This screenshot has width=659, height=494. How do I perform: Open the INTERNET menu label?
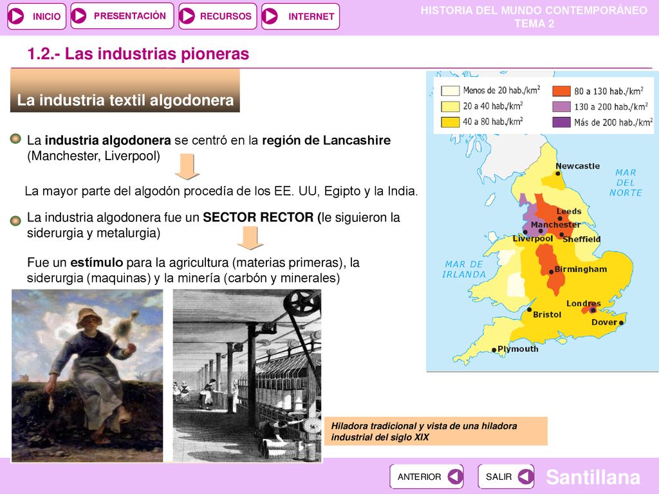click(311, 16)
